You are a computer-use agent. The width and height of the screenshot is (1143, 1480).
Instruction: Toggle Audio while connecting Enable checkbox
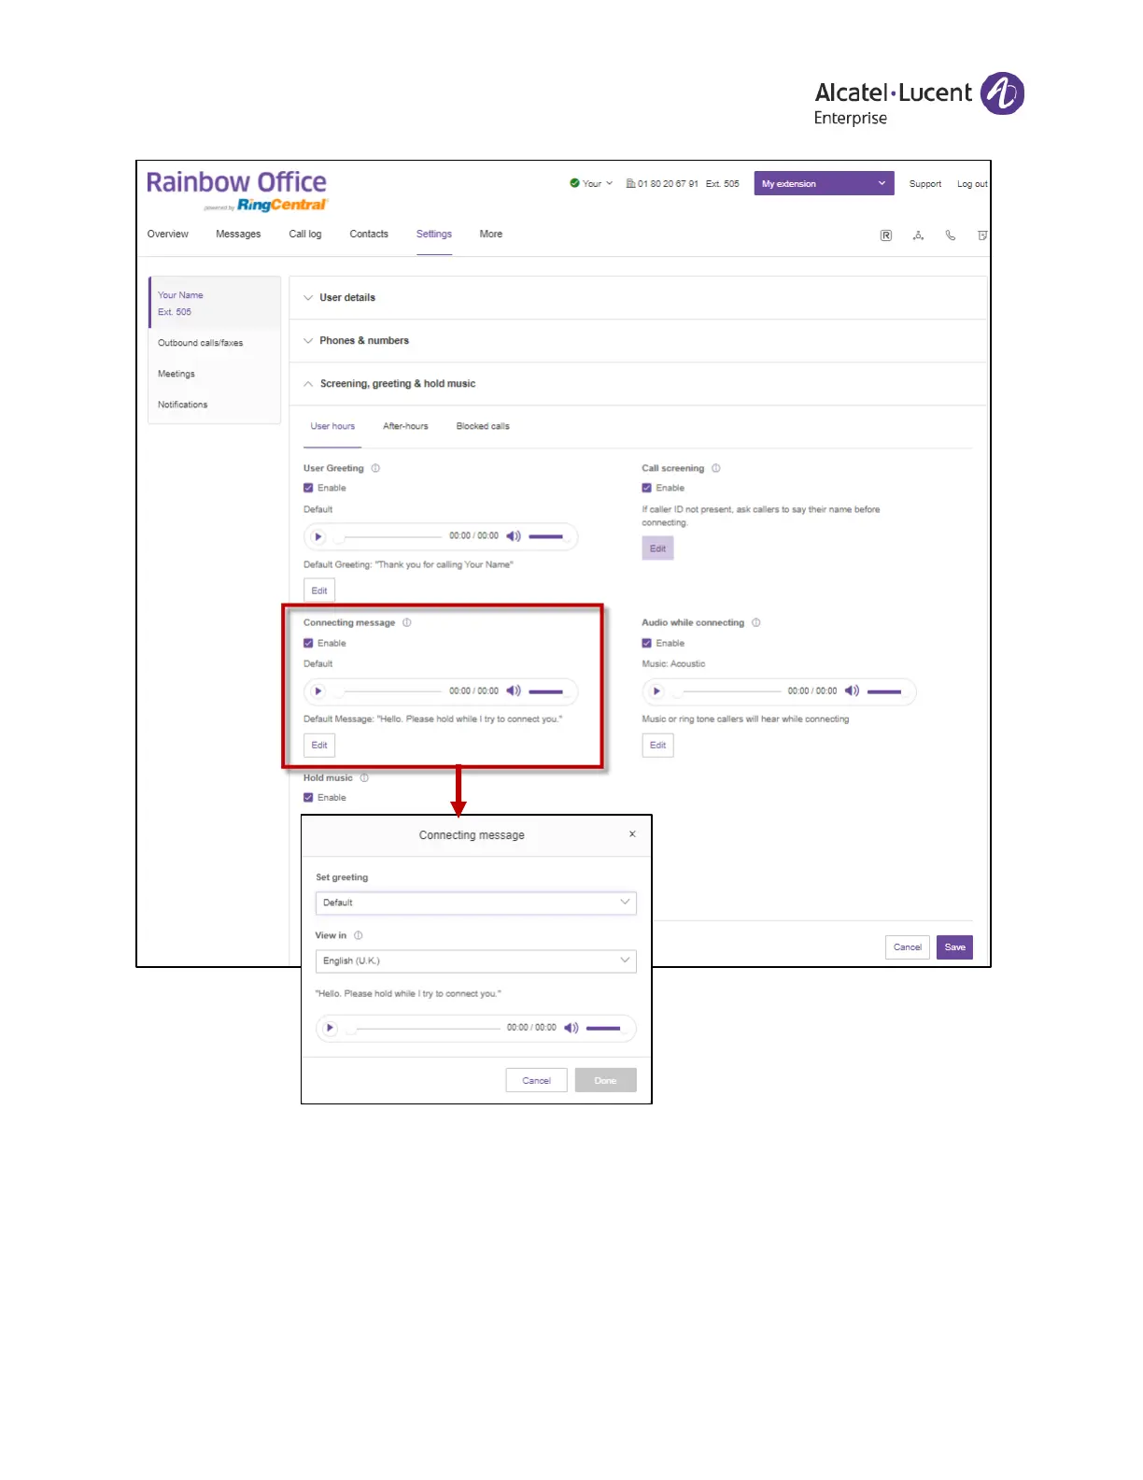(x=646, y=643)
